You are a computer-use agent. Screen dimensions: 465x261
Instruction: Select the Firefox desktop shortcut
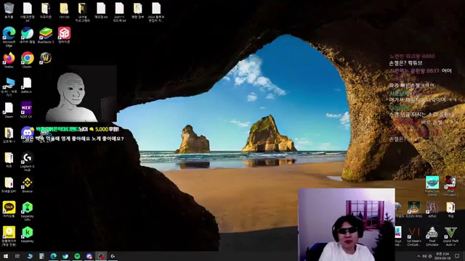pos(9,60)
